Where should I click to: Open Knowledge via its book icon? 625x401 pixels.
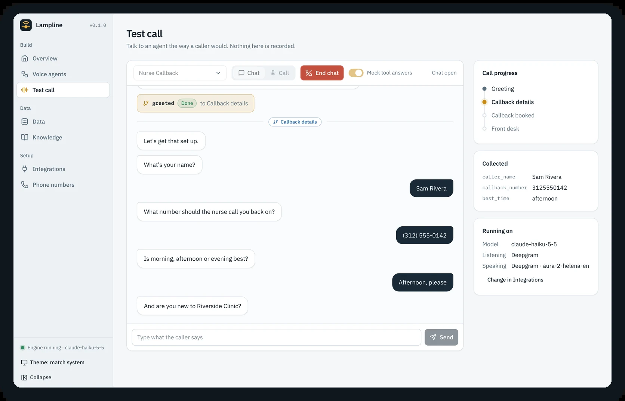pos(25,137)
